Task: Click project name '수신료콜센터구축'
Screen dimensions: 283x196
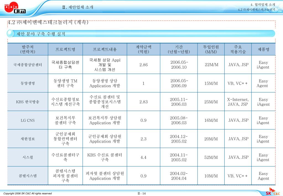Action: (65, 157)
